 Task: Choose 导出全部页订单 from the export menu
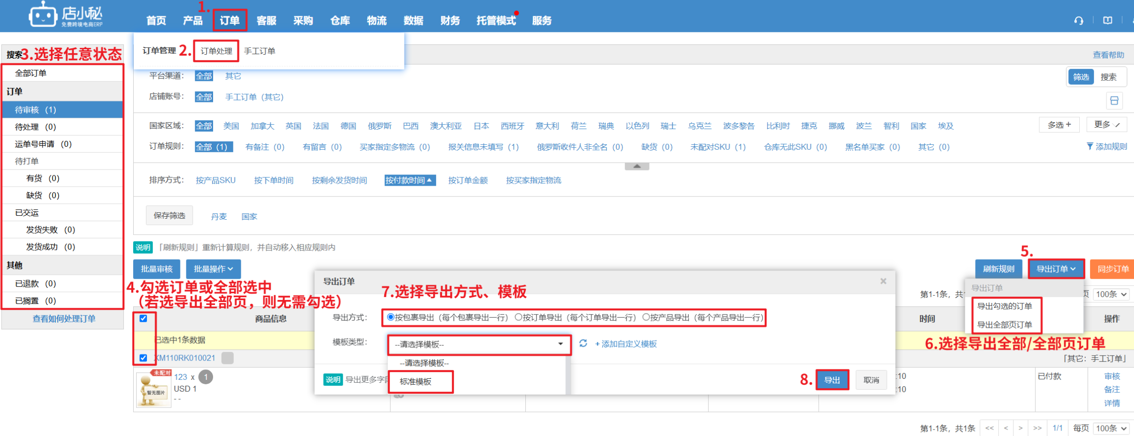click(x=1004, y=325)
